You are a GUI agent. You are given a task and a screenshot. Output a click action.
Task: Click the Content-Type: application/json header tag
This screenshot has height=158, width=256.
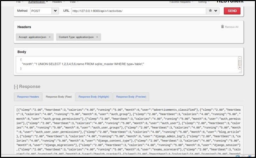(76, 37)
